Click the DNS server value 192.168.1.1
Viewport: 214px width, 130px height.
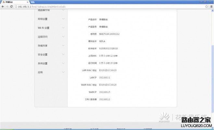click(105, 99)
